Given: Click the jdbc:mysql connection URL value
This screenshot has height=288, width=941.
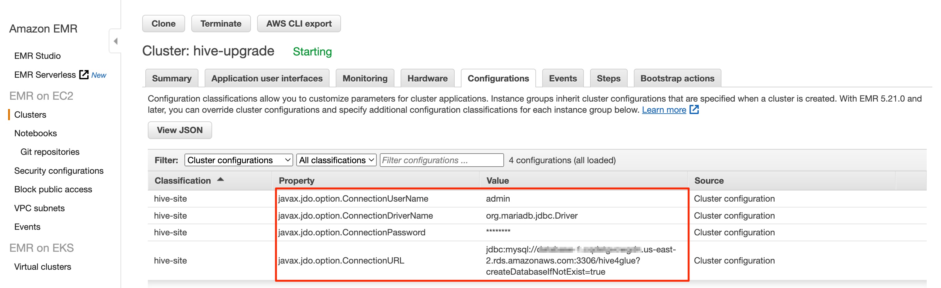Looking at the screenshot, I should [x=581, y=261].
